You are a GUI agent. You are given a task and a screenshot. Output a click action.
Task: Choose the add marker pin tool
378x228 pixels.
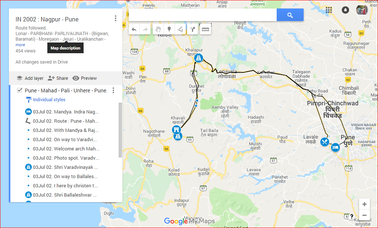[169, 29]
